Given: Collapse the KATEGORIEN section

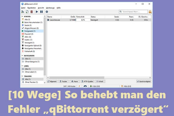Looking at the screenshot, I should click(22, 56).
